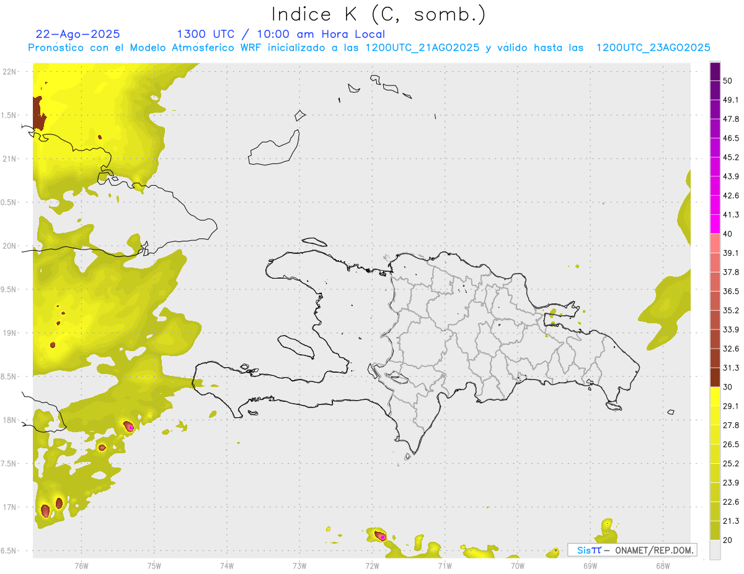Click the legend value '25.2'
This screenshot has height=574, width=744.
tap(731, 463)
